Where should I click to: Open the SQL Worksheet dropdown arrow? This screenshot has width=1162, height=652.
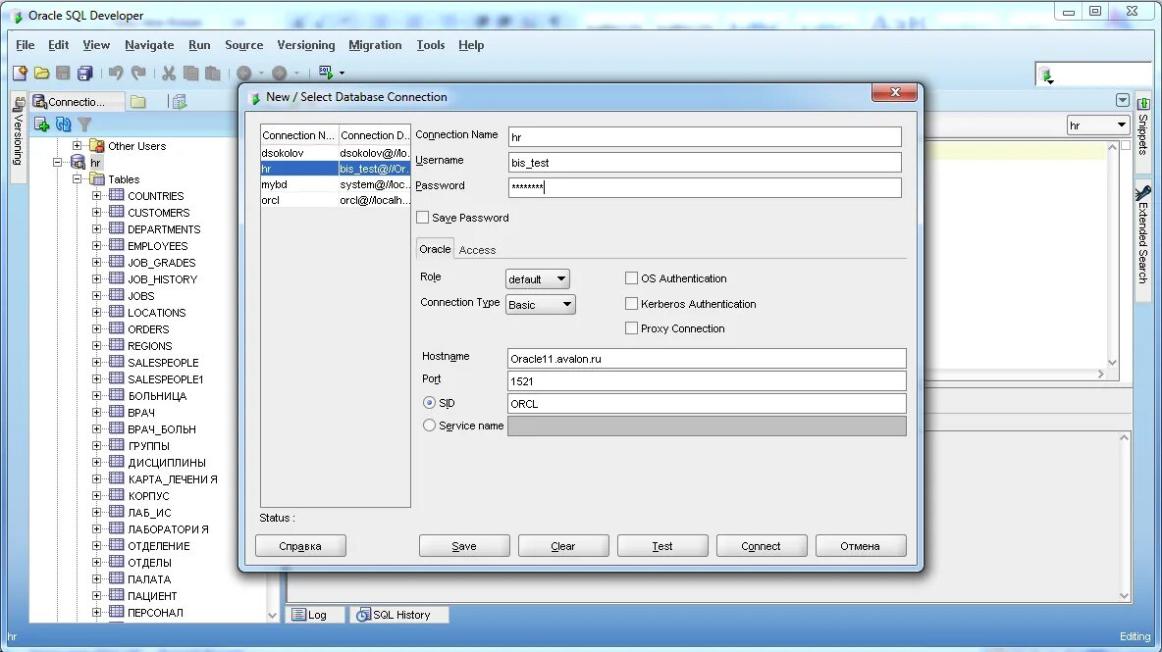pos(342,73)
